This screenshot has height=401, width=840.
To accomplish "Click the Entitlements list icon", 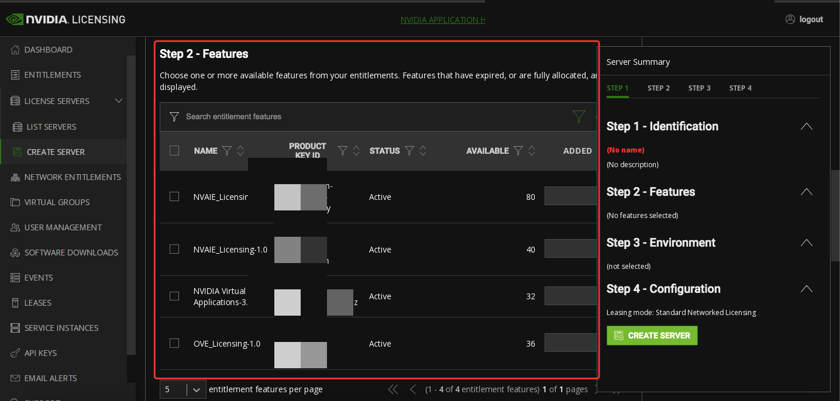I will (x=15, y=75).
